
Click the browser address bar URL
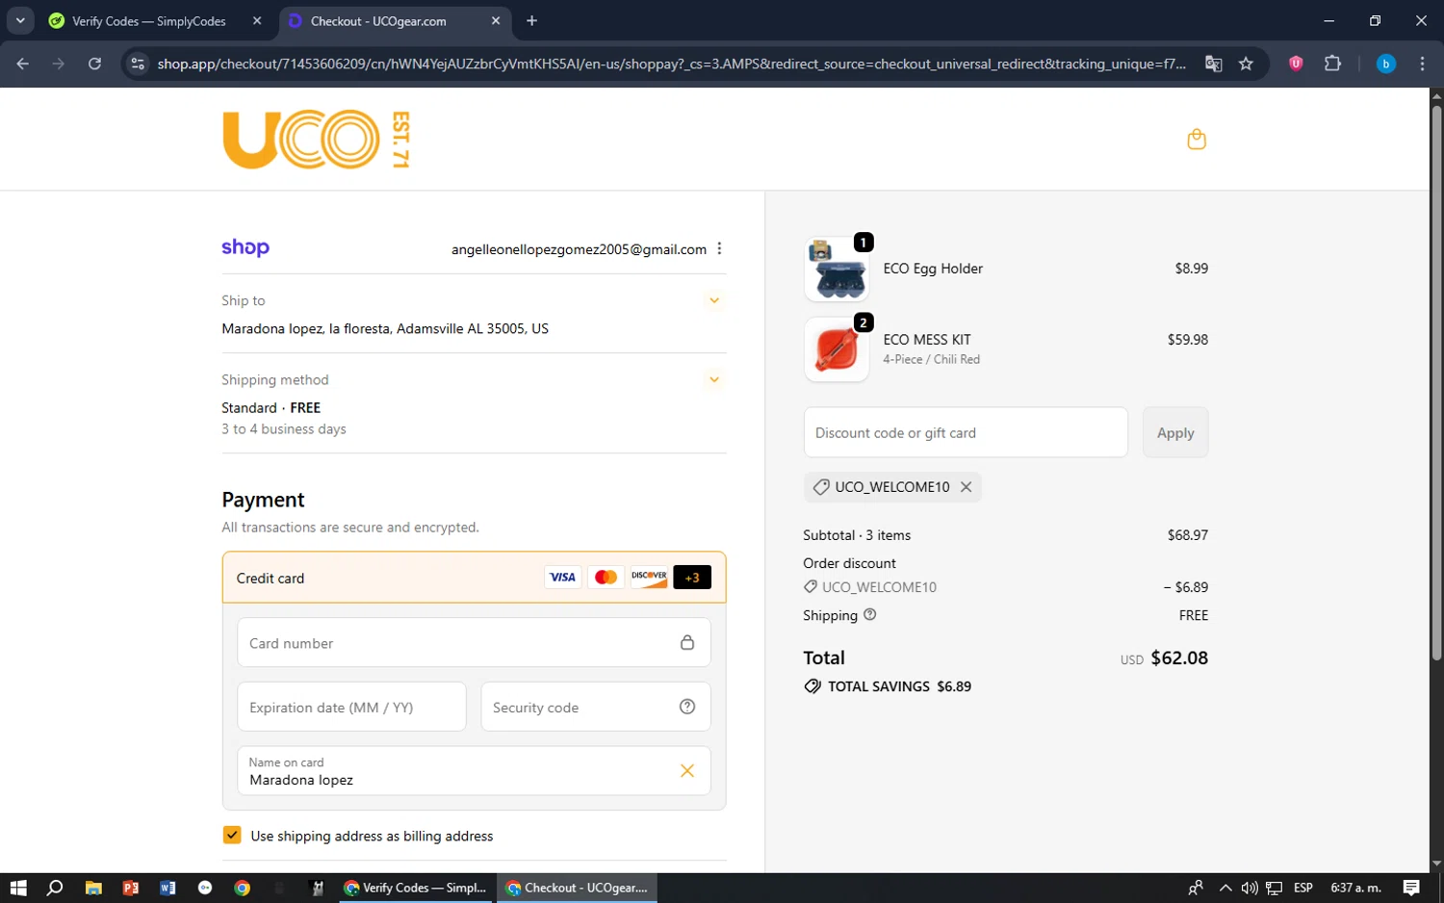pyautogui.click(x=671, y=64)
